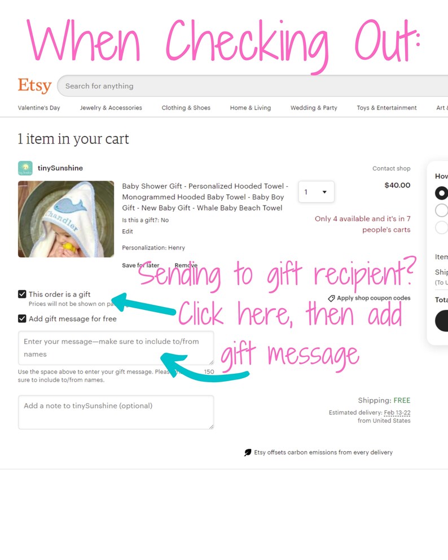Image resolution: width=448 pixels, height=560 pixels.
Task: Open Home & Living category menu
Action: pos(251,108)
